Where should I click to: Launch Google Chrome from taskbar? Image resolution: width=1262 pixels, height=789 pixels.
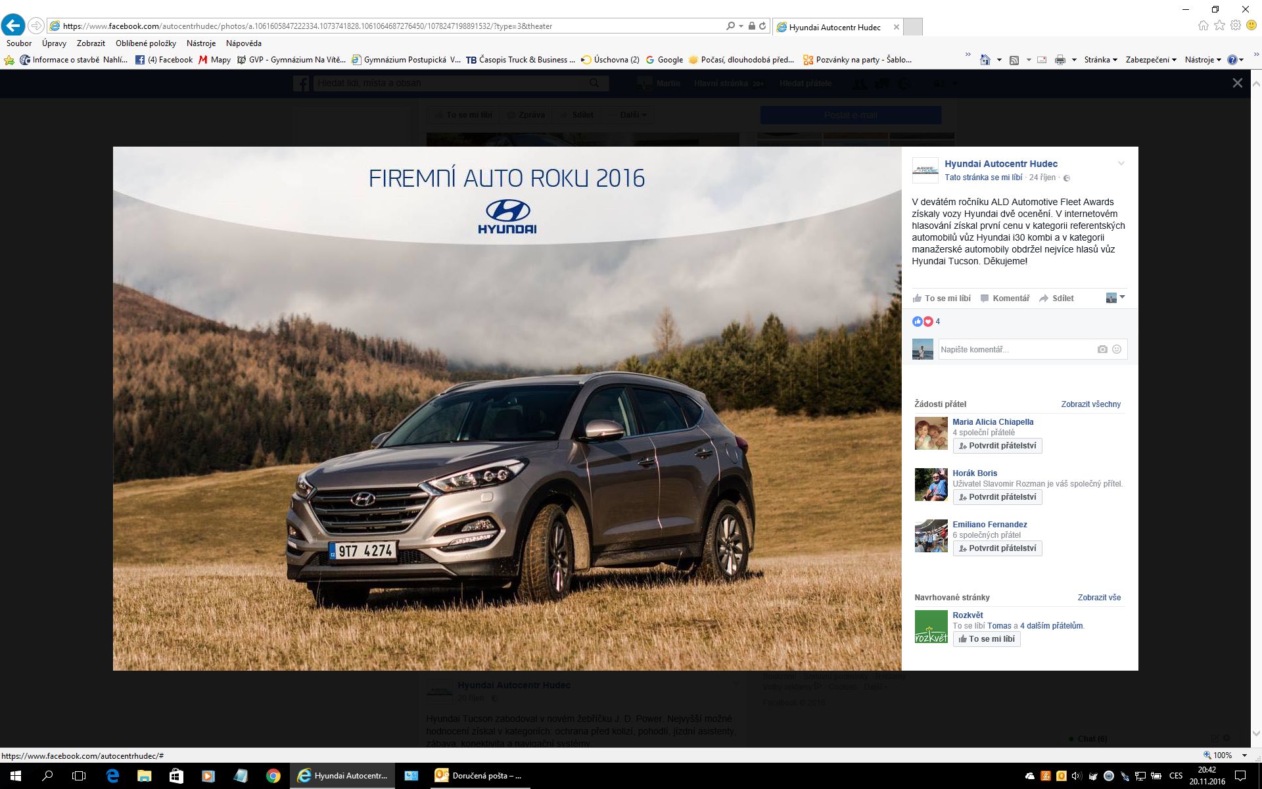pos(273,776)
